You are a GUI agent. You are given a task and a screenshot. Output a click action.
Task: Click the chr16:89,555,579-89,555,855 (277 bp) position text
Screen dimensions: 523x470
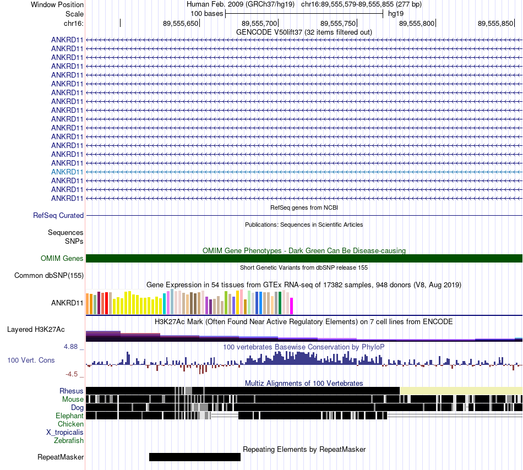[x=361, y=4]
